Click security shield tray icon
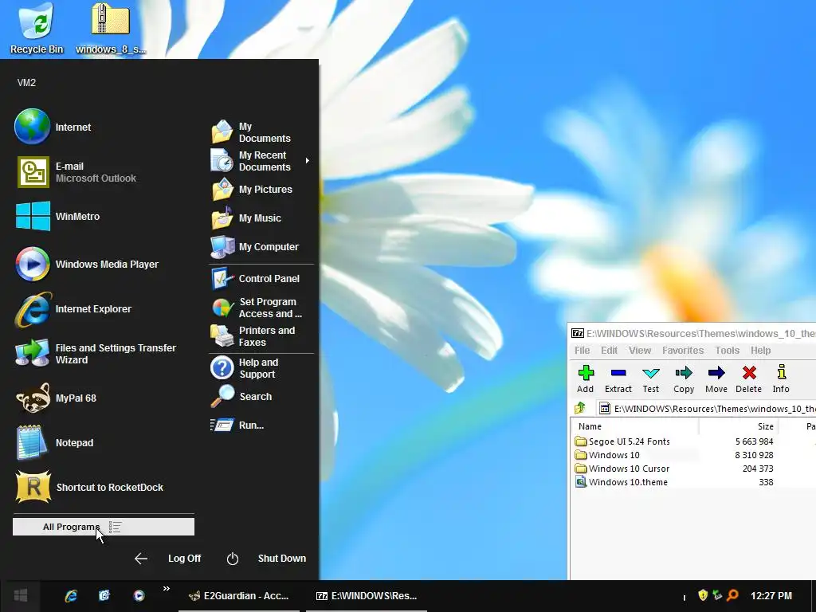Screen dimensions: 816x612 click(x=703, y=595)
